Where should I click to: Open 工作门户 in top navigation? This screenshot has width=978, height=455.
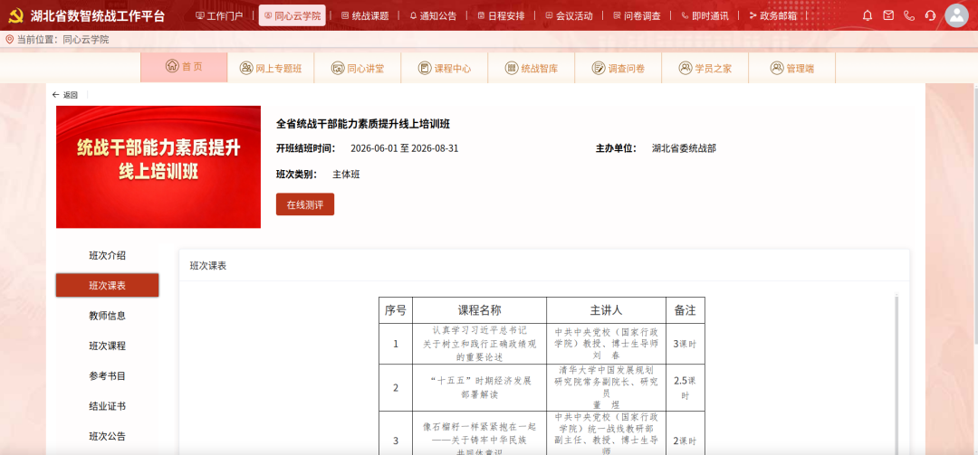(x=219, y=15)
